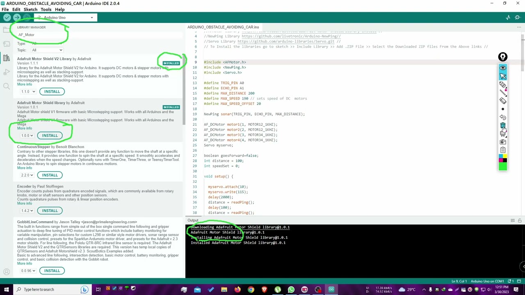Viewport: 525px width, 295px height.
Task: Click the Windows Start button
Action: [x=6, y=290]
